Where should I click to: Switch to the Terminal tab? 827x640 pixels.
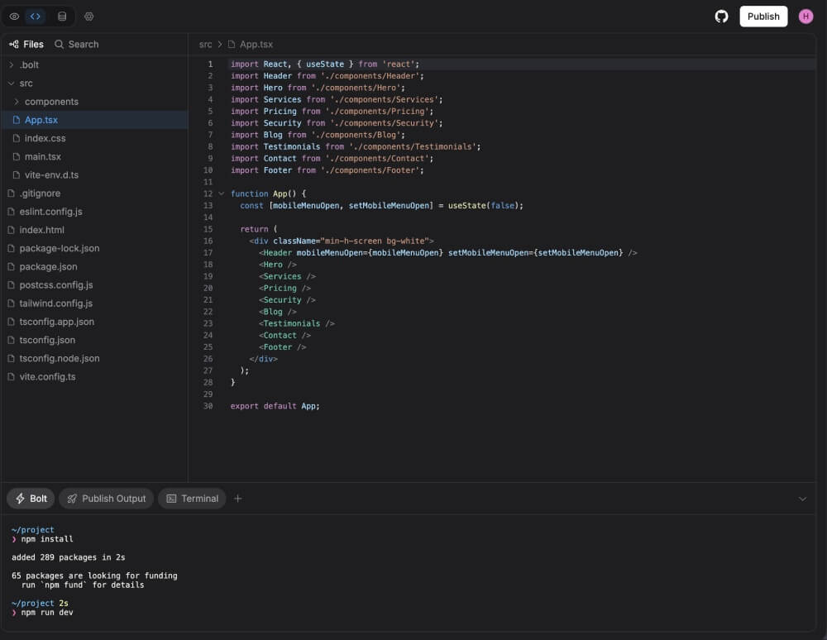point(192,499)
